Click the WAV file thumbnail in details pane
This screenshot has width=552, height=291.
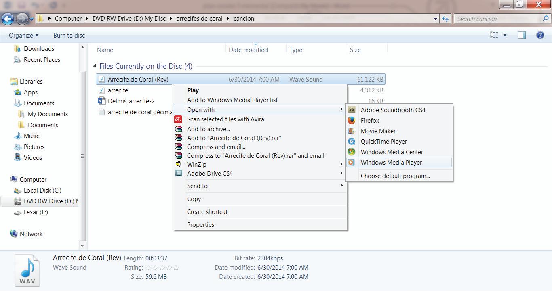(x=27, y=270)
